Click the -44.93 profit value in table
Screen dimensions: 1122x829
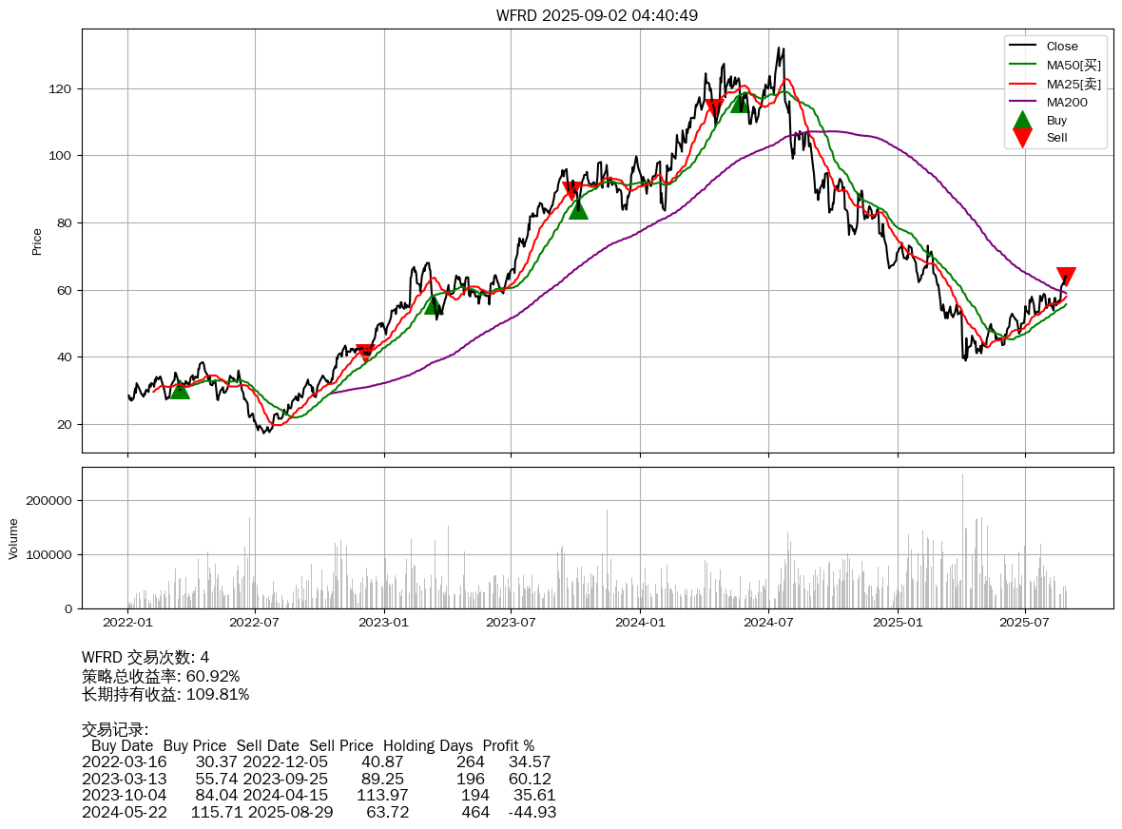[532, 812]
